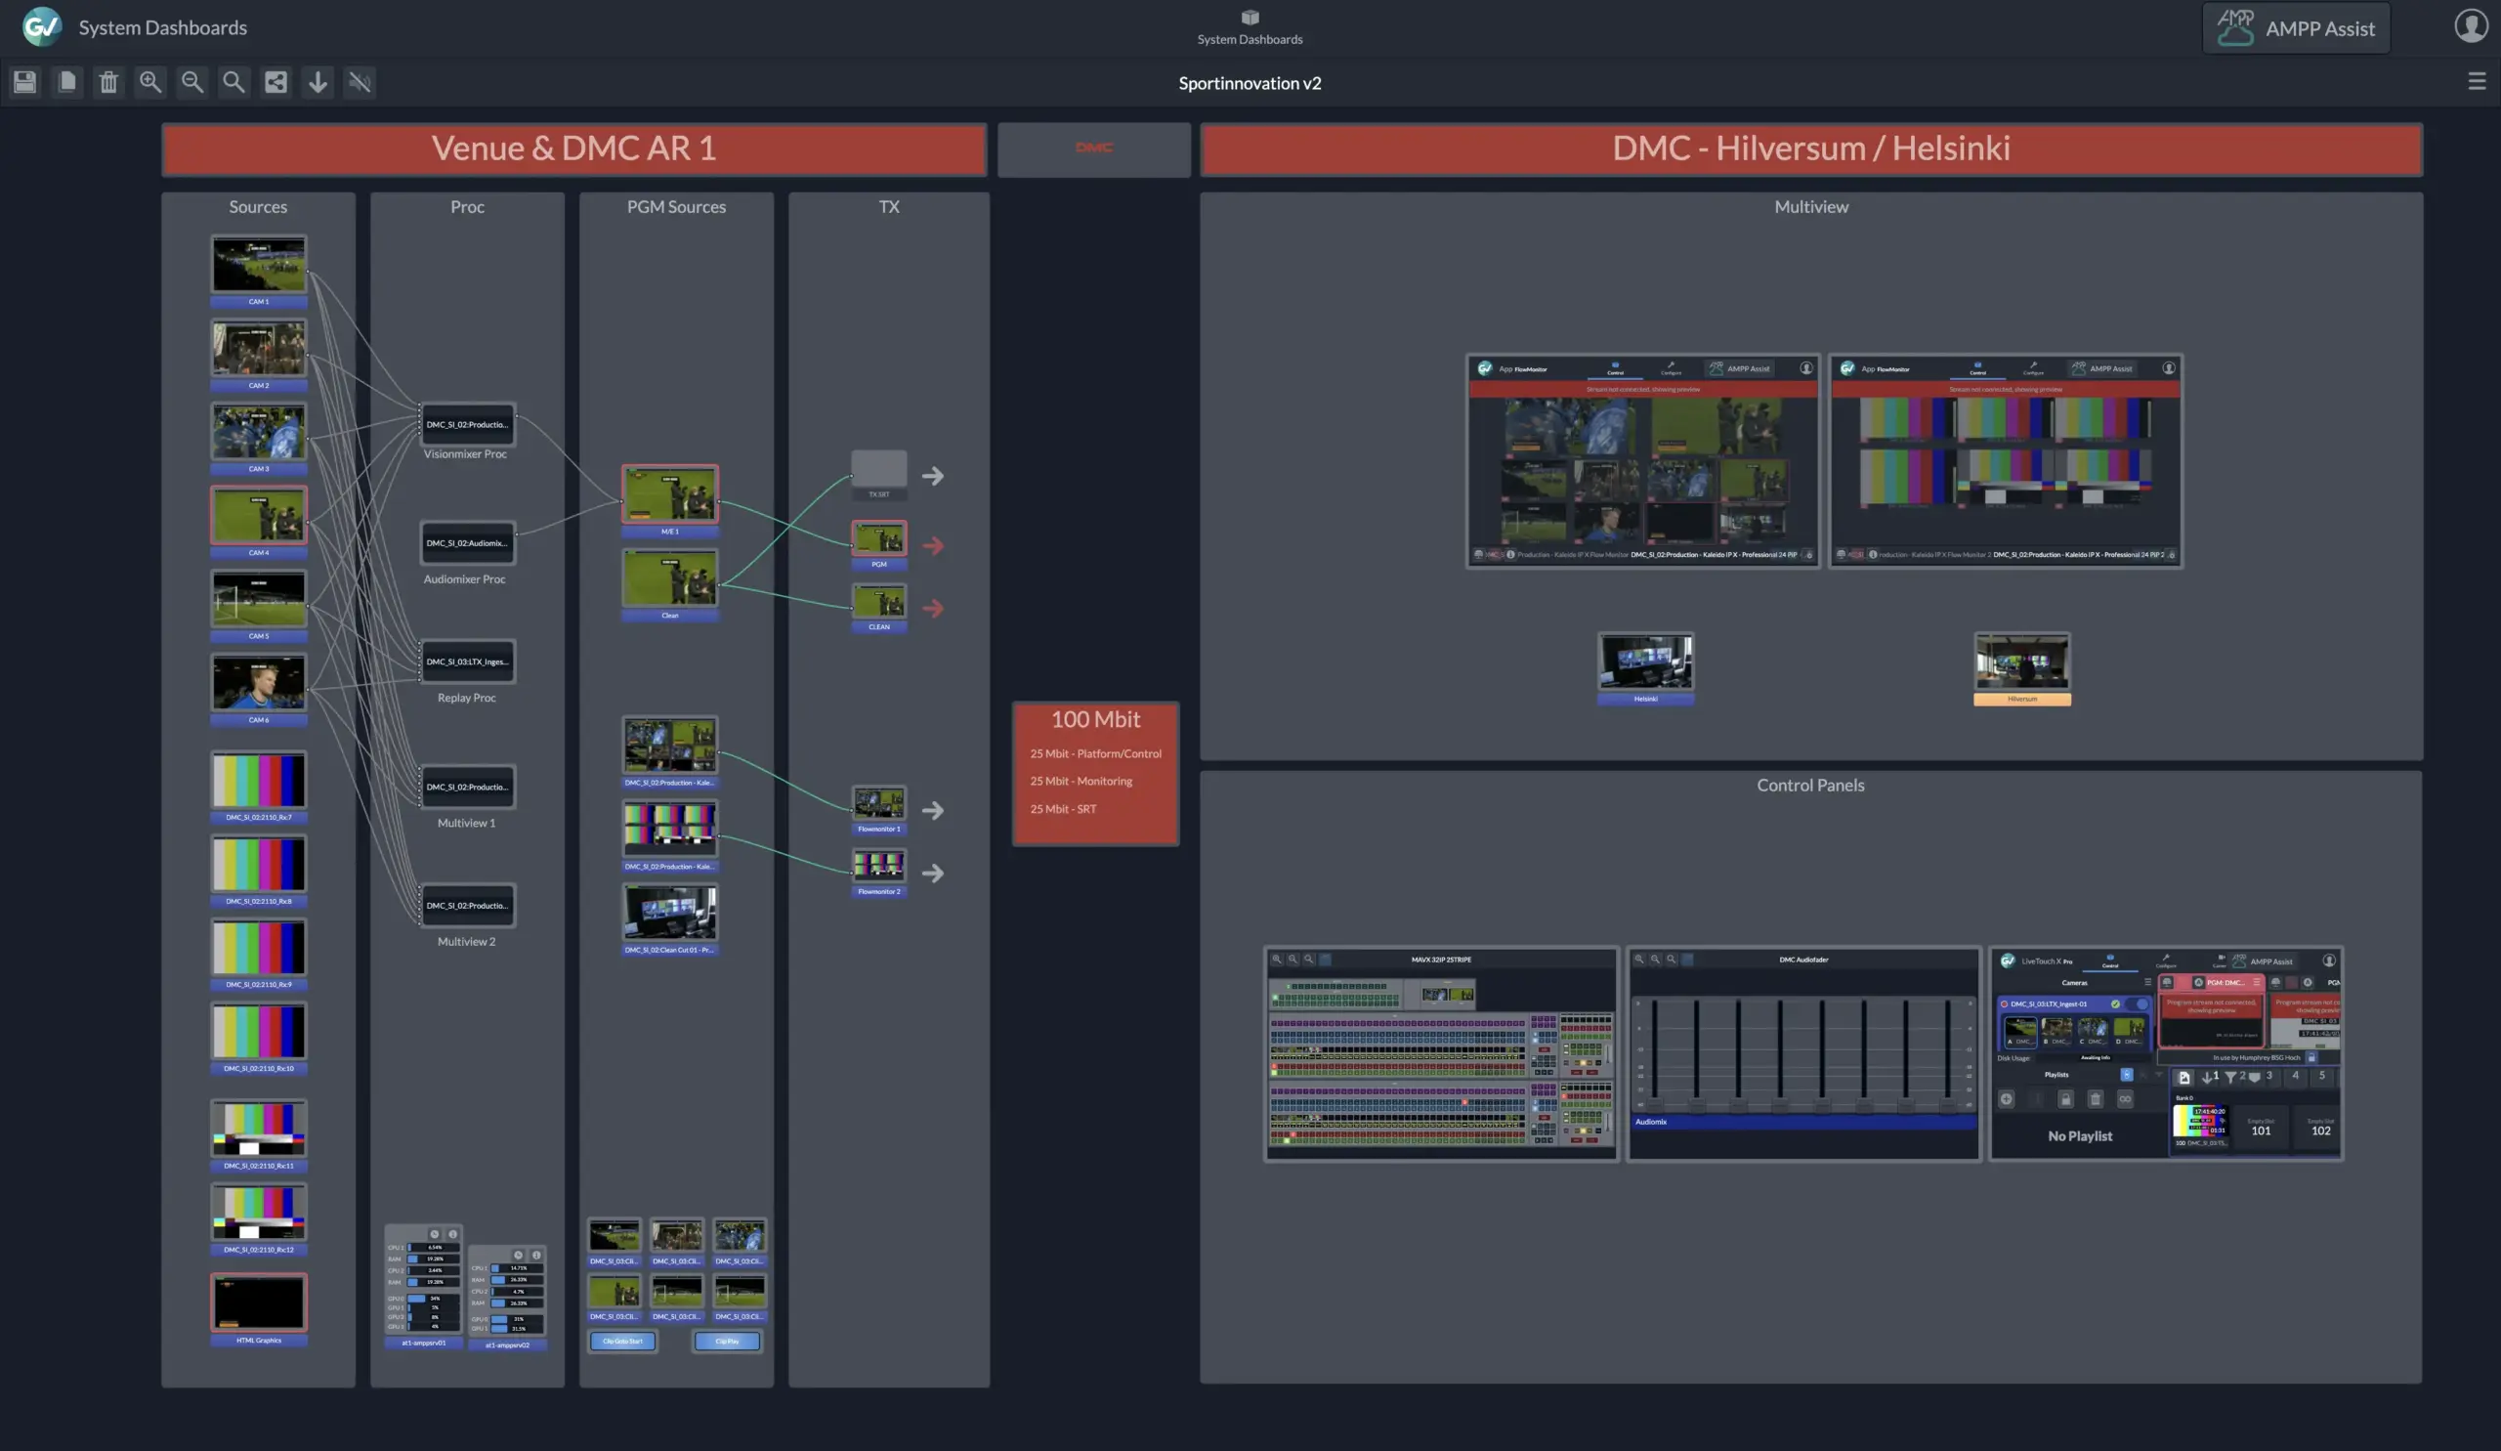Viewport: 2501px width, 1451px height.
Task: Click the download arrow icon in toolbar
Action: click(318, 82)
